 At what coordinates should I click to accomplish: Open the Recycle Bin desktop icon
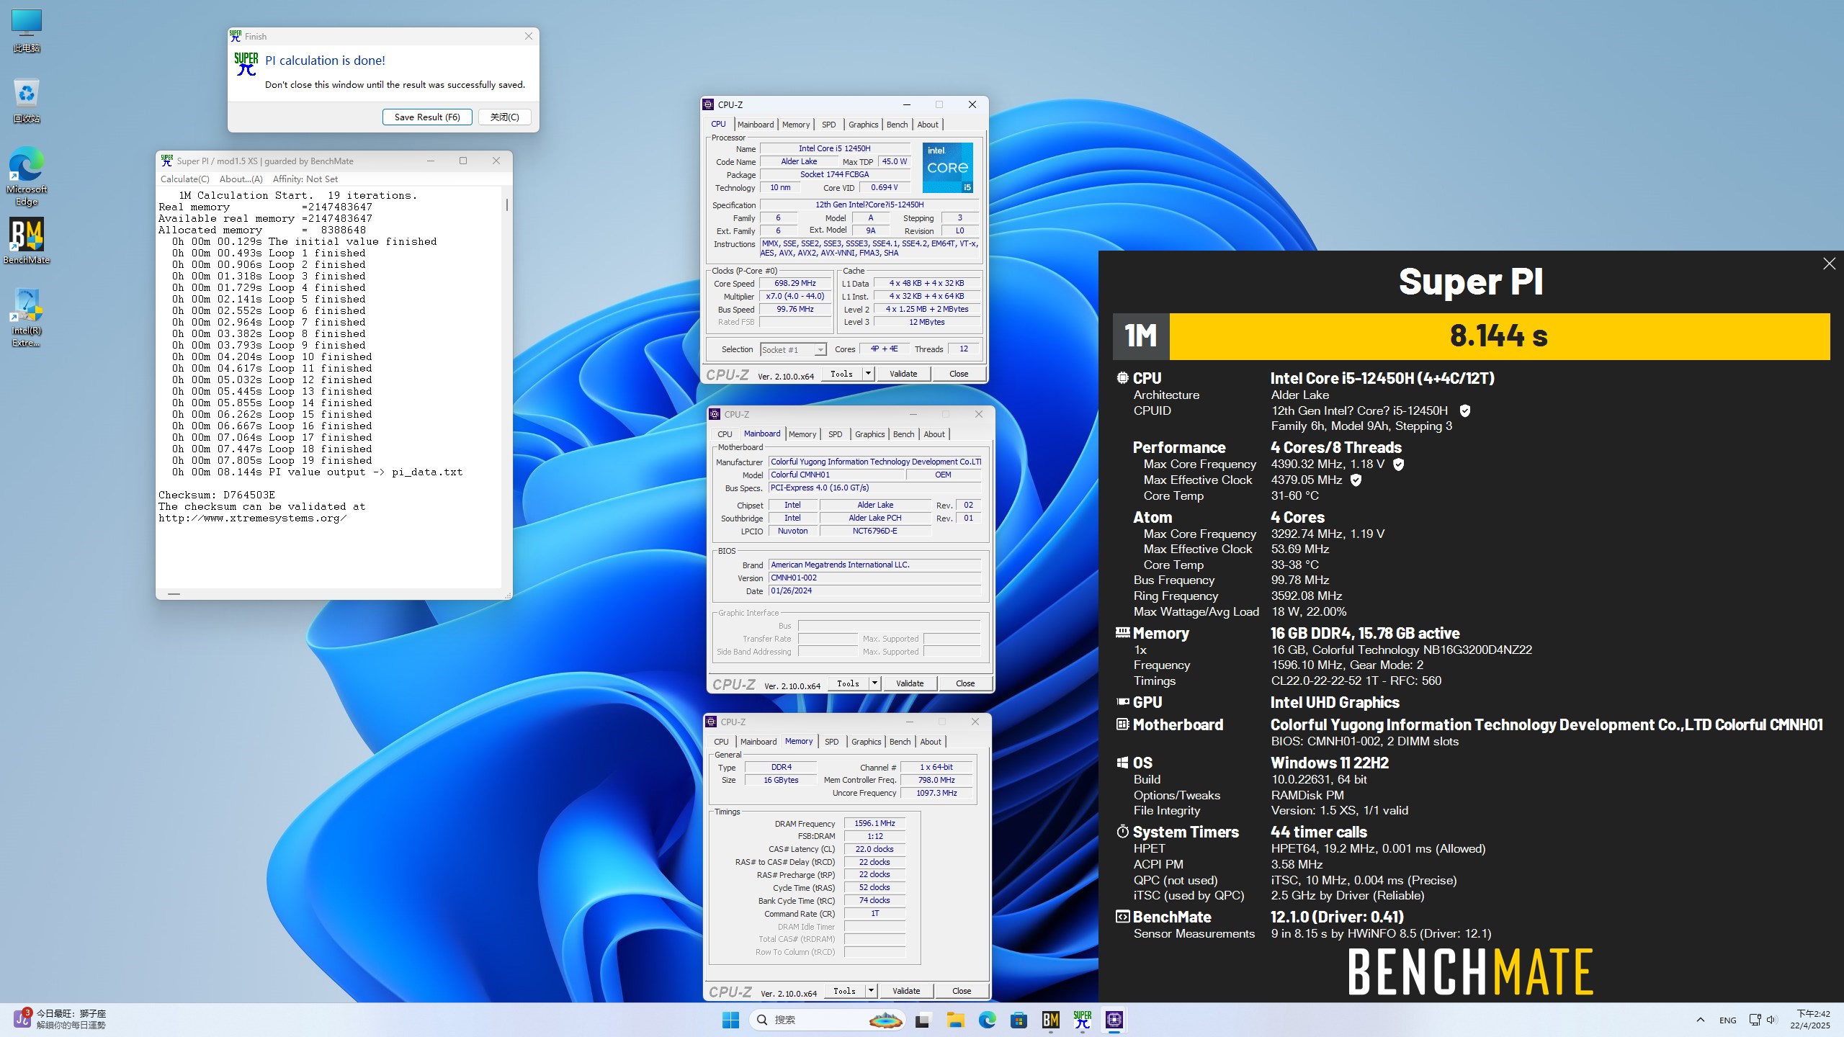coord(27,101)
